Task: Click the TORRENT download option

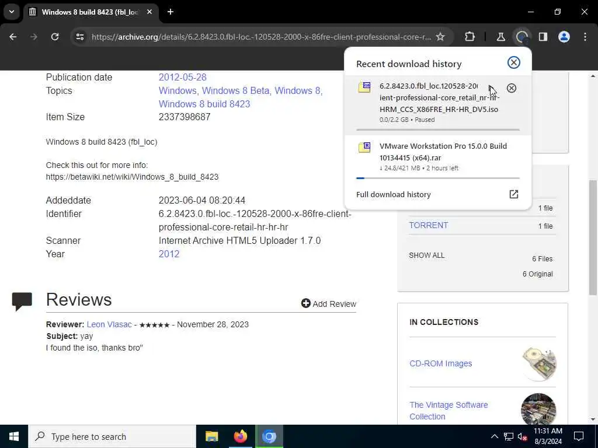Action: pos(428,225)
